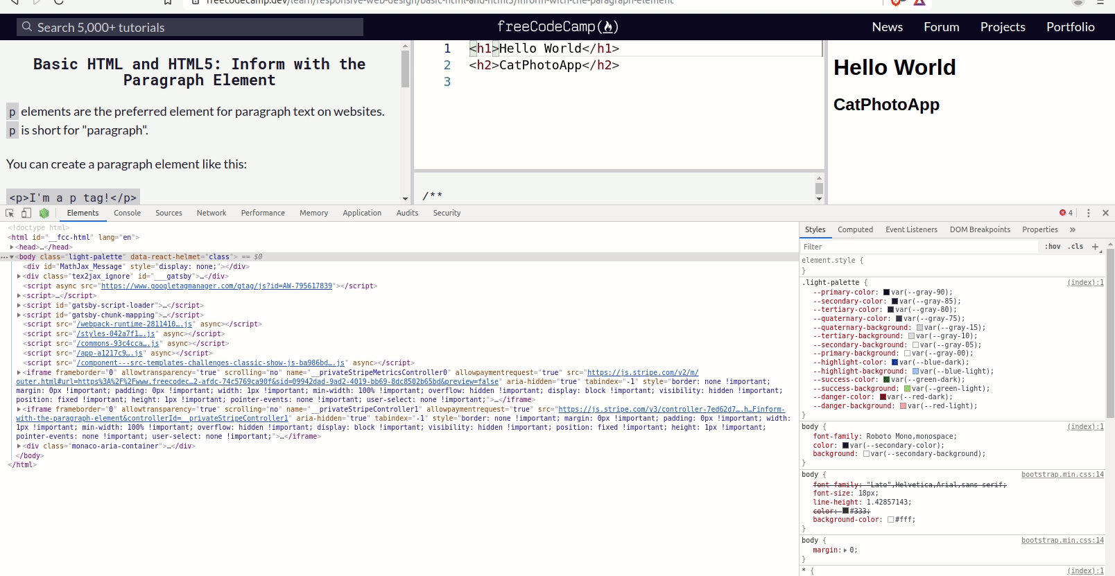Viewport: 1115px width, 576px height.
Task: Open the Security tab
Action: tap(447, 213)
